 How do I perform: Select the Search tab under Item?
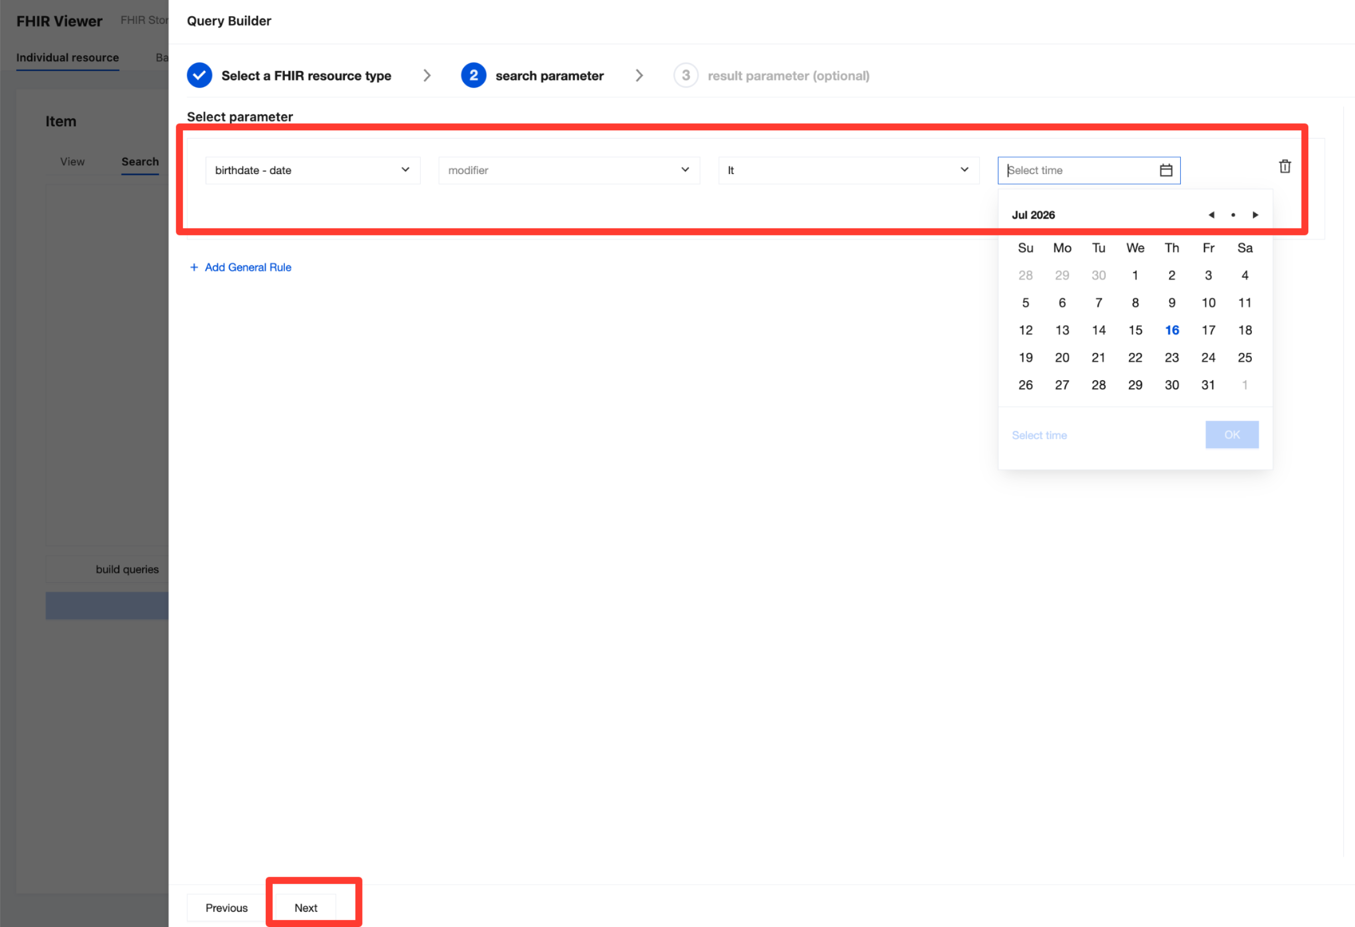point(140,161)
